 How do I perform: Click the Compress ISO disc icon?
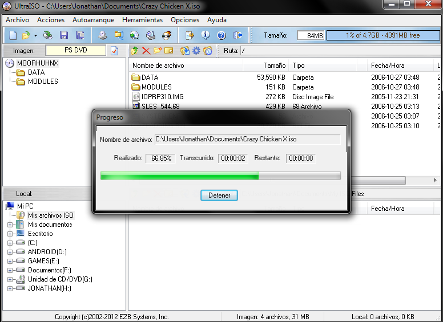(135, 35)
